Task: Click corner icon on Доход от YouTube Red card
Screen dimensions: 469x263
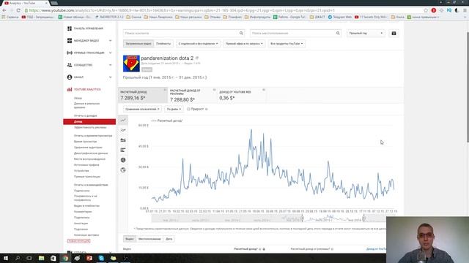Action: point(264,90)
